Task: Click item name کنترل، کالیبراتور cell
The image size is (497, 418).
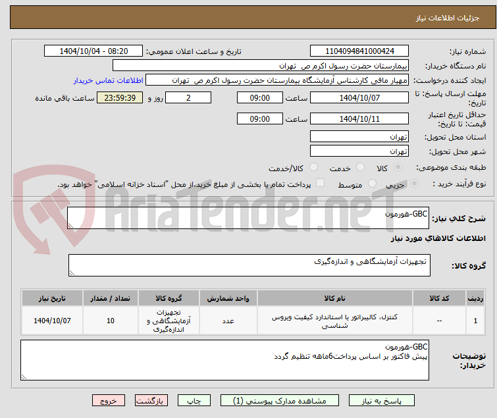Action: click(335, 321)
